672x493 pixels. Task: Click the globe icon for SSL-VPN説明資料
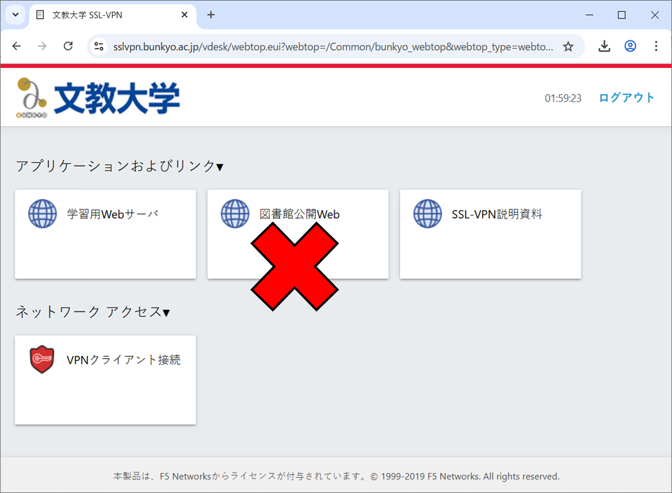coord(427,214)
